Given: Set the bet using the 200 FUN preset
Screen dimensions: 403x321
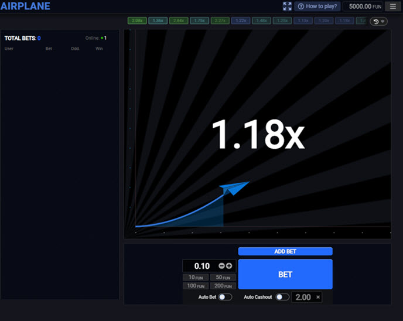Looking at the screenshot, I should click(x=223, y=286).
